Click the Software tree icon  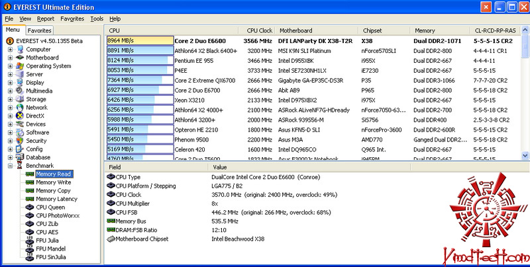click(21, 132)
